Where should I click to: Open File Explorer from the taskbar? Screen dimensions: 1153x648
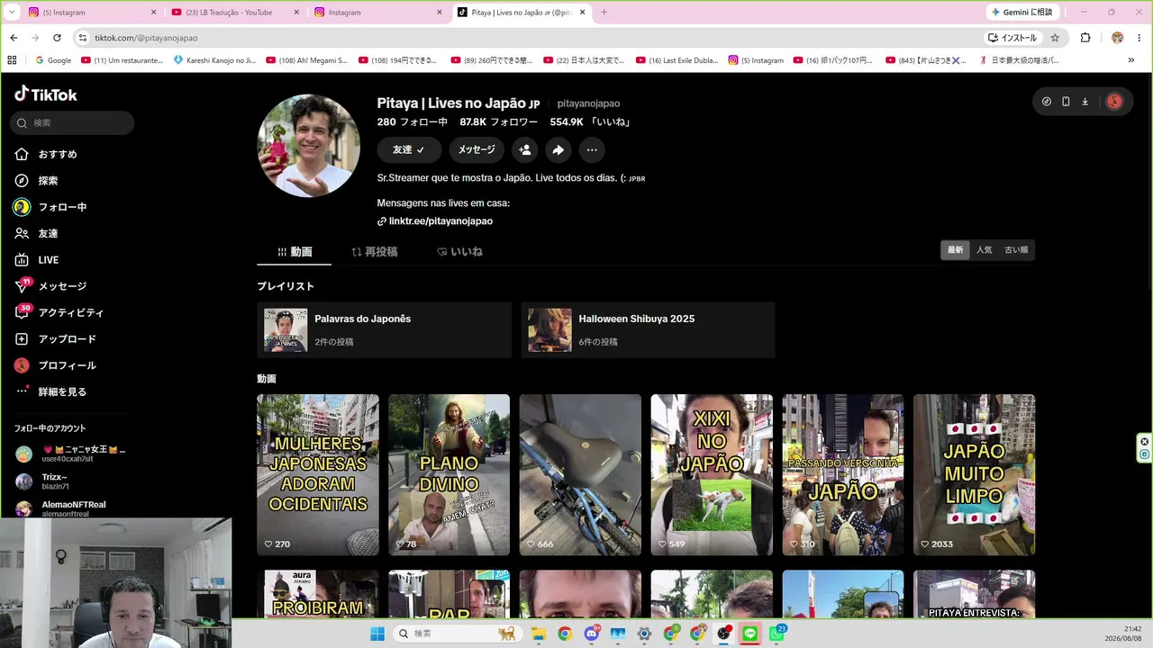[538, 634]
